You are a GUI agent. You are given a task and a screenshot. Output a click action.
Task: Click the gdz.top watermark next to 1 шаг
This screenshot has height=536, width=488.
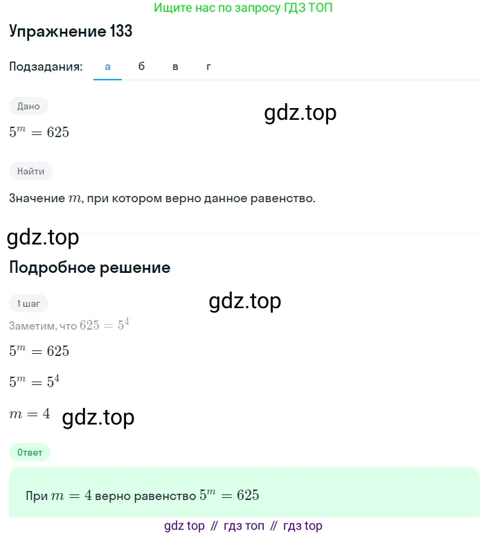(245, 301)
